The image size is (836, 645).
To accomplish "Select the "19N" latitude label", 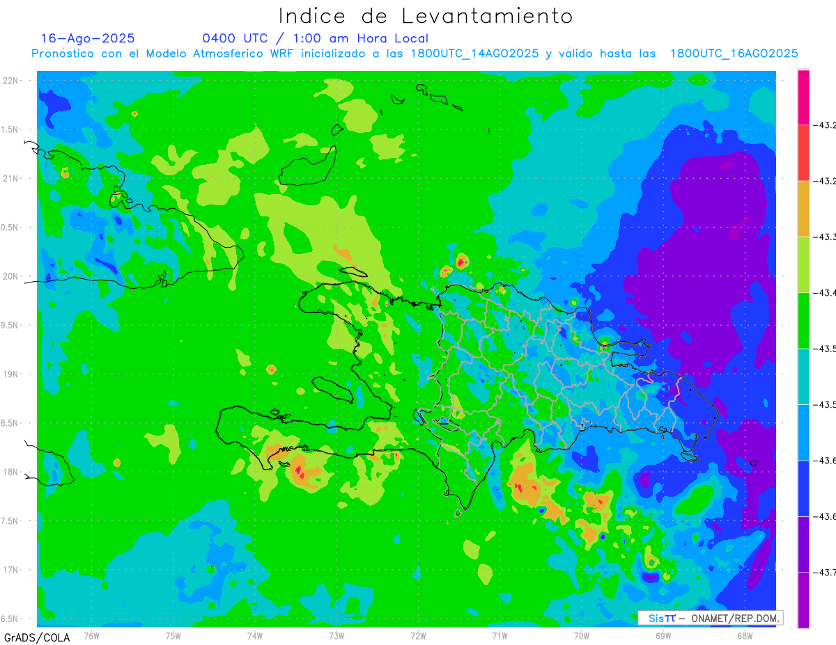I will click(x=10, y=374).
